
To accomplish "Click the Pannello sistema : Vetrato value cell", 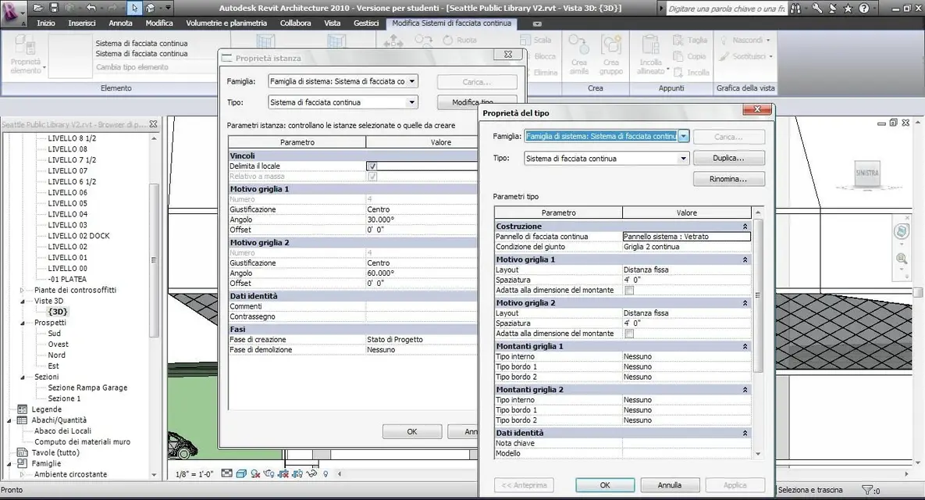I will (x=687, y=237).
